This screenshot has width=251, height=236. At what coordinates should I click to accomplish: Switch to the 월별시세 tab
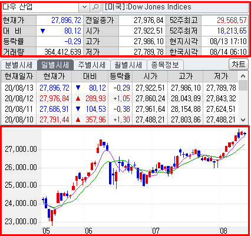[x=128, y=65]
